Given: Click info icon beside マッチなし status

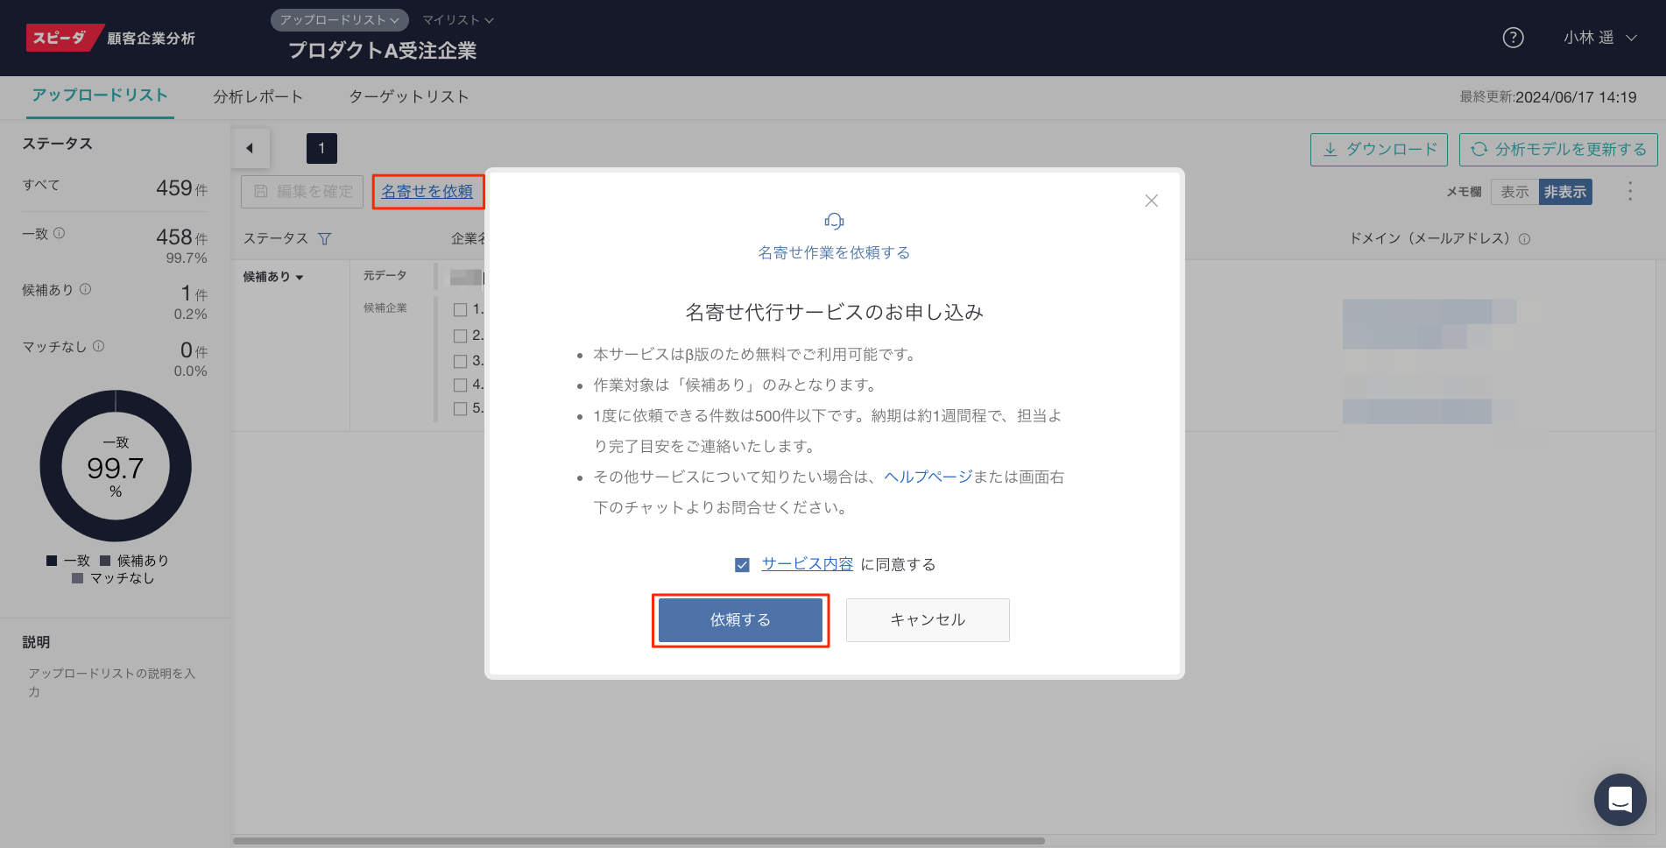Looking at the screenshot, I should pos(98,346).
